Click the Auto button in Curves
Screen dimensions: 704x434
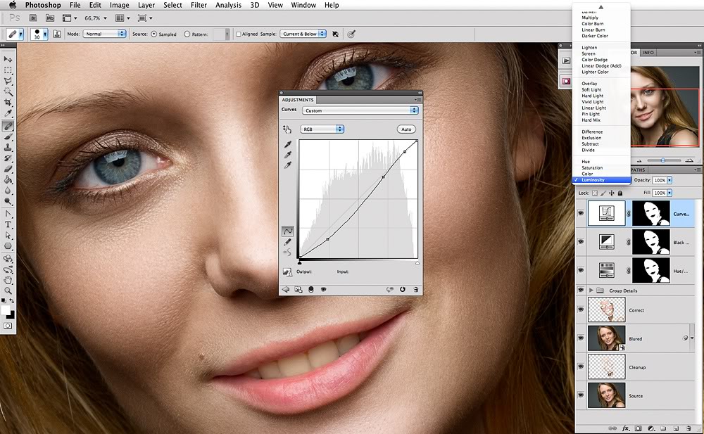coord(406,129)
